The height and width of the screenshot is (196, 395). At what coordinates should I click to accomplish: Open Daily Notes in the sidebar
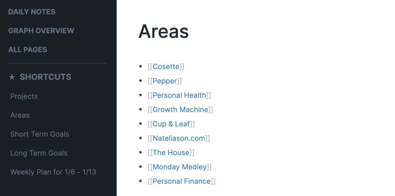pos(32,12)
